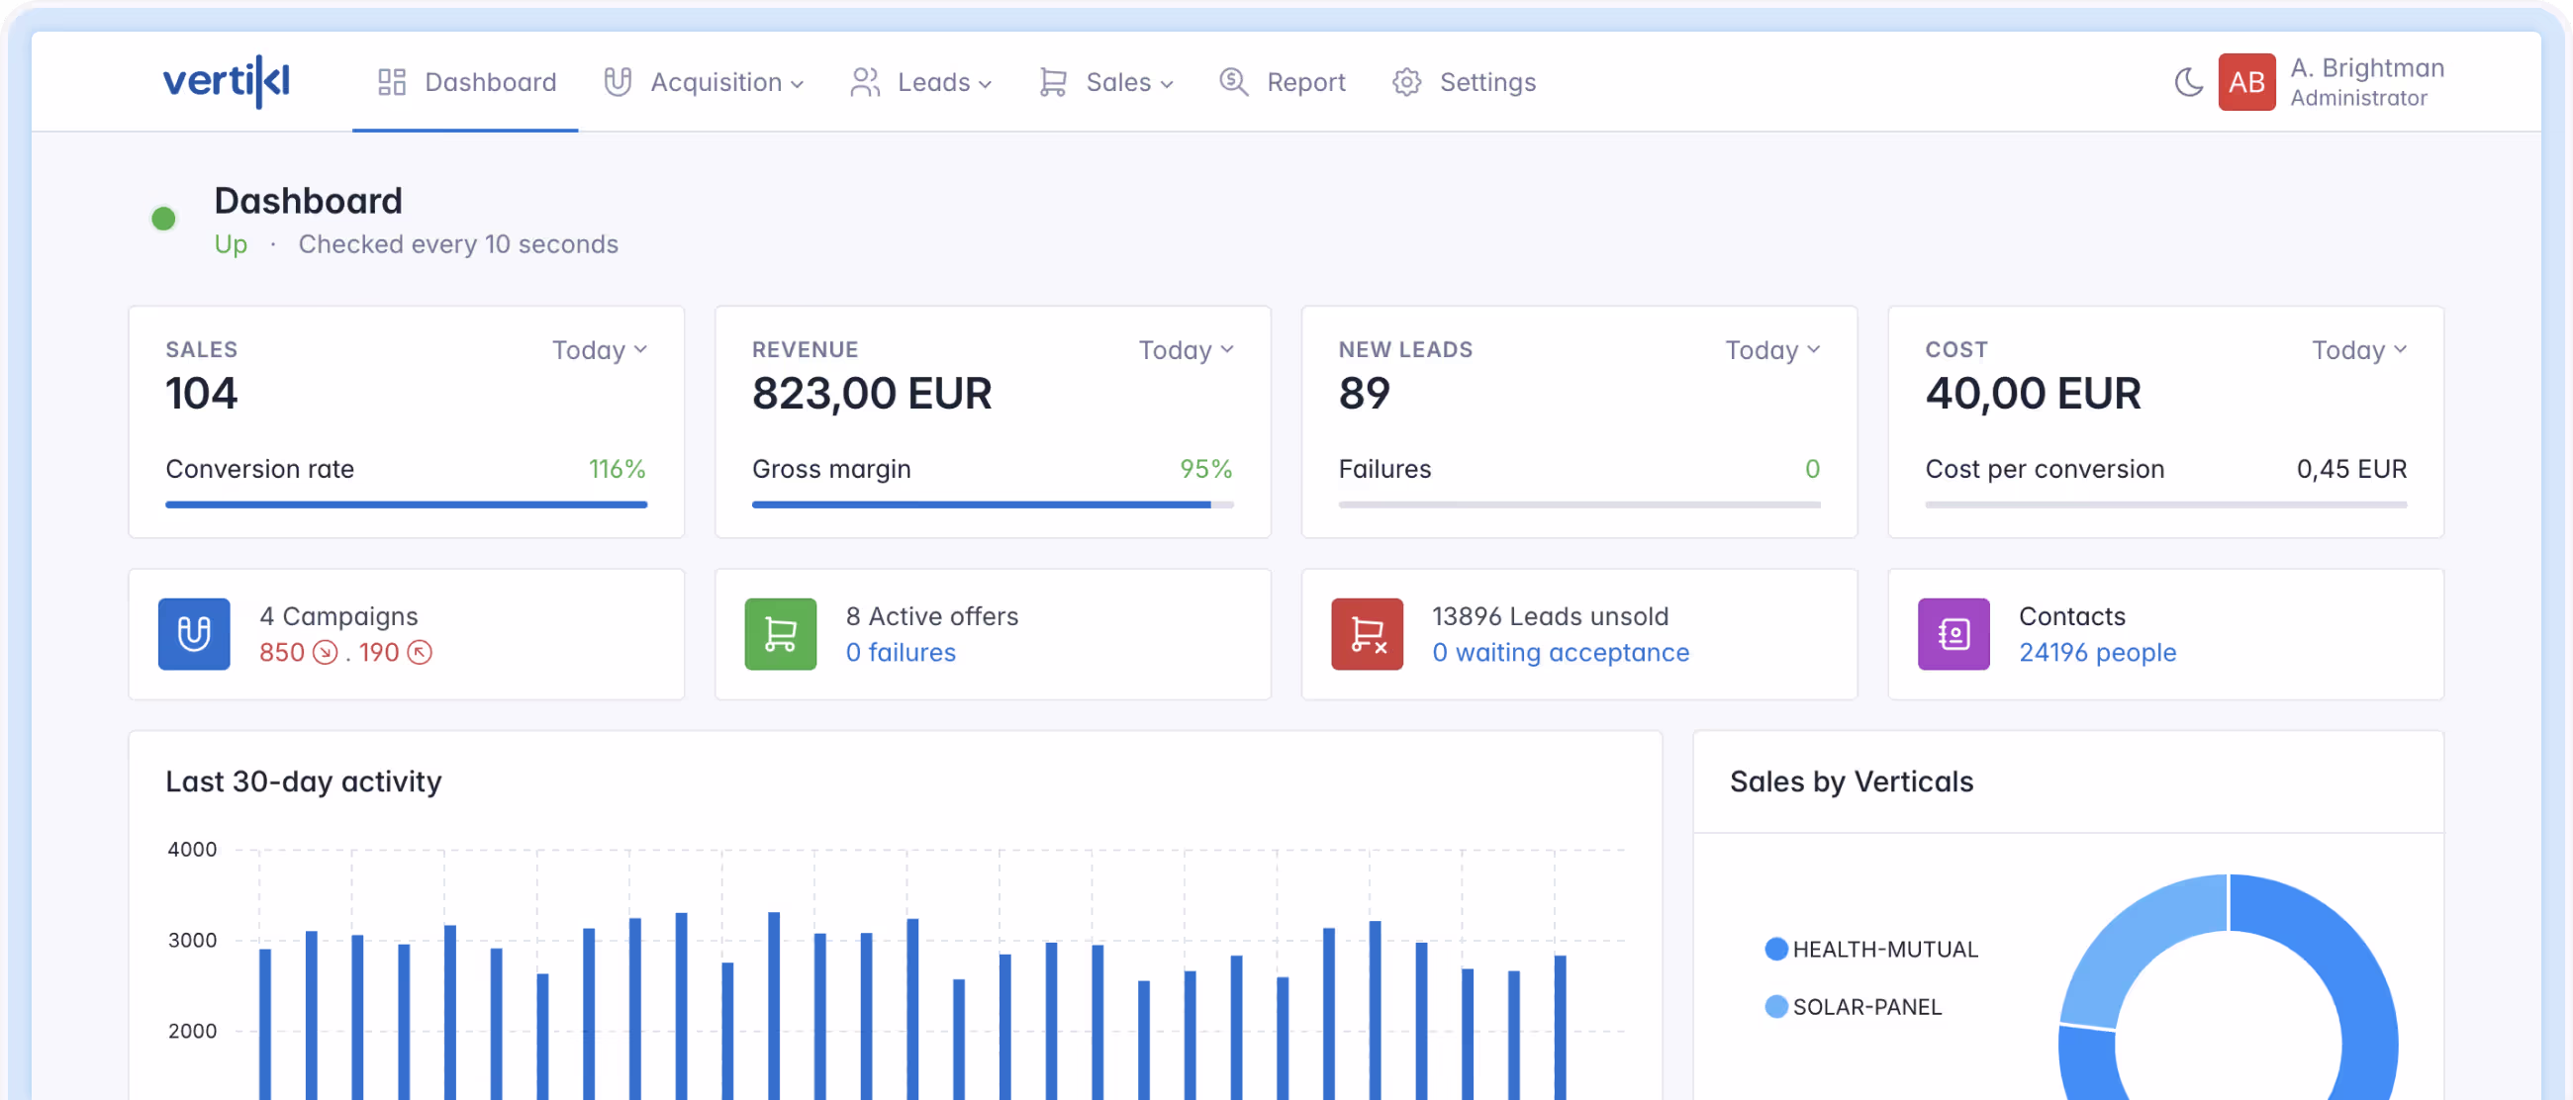
Task: Click the Report magnifier icon
Action: point(1234,82)
